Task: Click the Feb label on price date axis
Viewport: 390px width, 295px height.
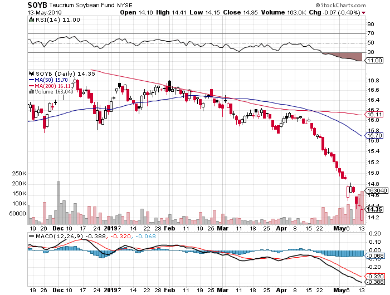Action: click(x=169, y=228)
